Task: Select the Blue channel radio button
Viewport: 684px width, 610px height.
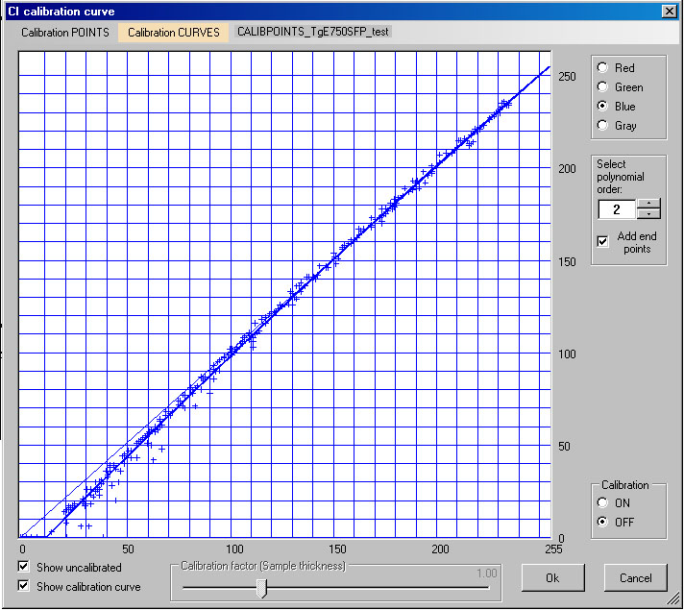Action: (603, 106)
